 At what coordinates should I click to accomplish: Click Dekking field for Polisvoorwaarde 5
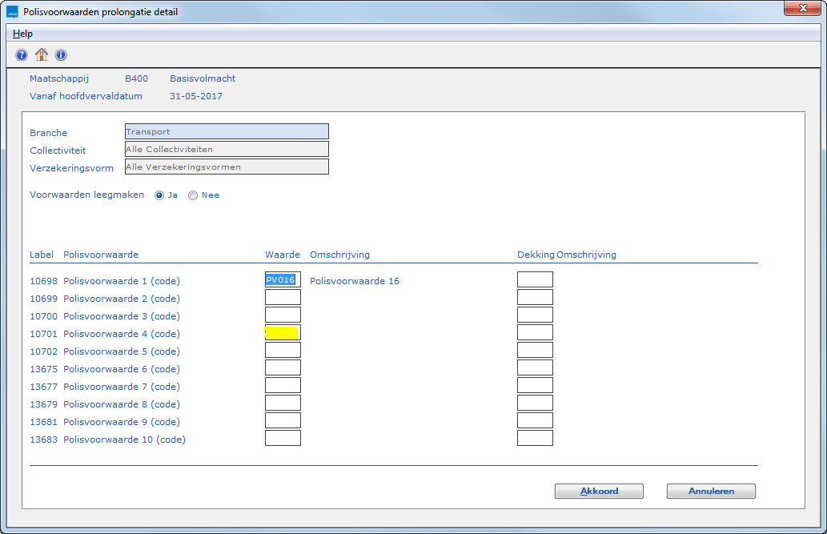tap(535, 351)
